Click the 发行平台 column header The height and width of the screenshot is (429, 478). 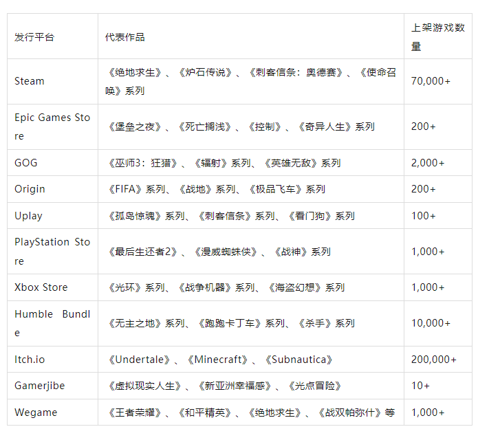(52, 36)
